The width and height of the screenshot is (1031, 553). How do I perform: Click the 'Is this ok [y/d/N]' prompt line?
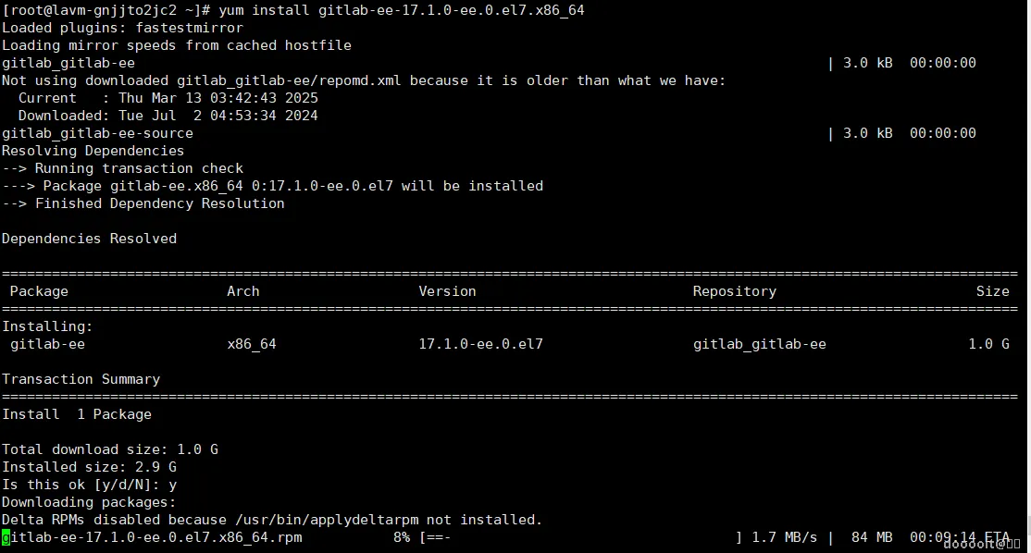point(90,485)
